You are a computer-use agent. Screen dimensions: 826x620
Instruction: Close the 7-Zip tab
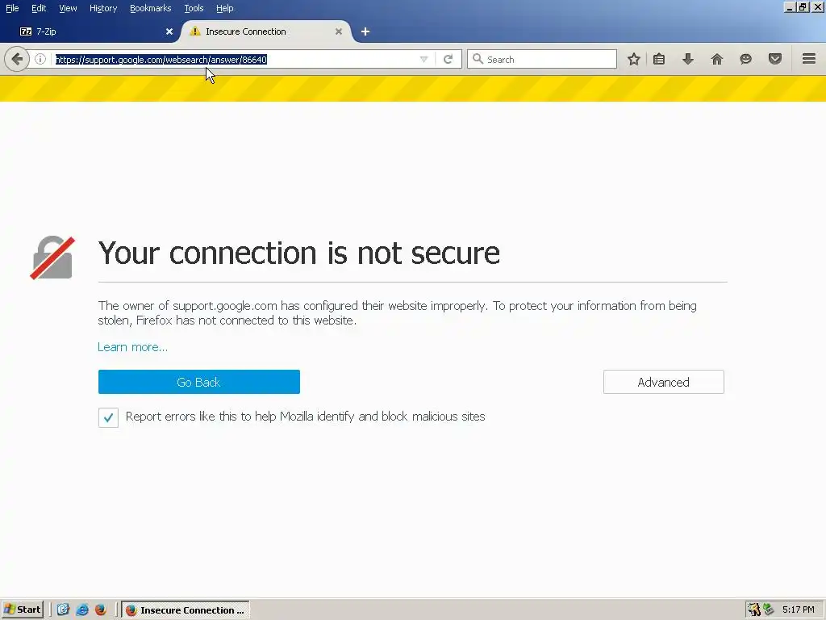[x=169, y=31]
